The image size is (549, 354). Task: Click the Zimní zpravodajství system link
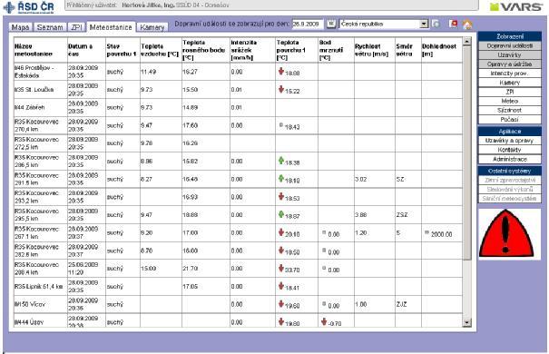(x=509, y=180)
